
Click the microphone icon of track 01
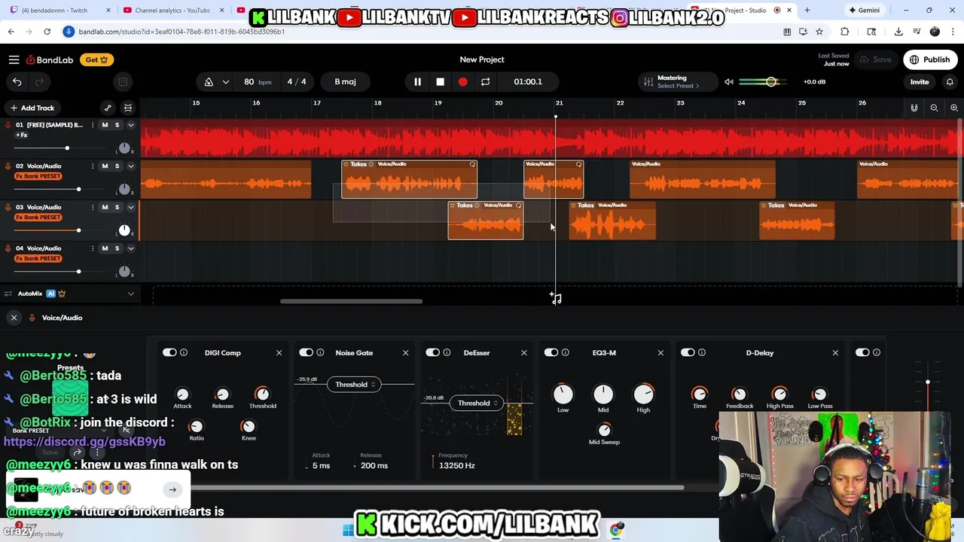click(8, 125)
